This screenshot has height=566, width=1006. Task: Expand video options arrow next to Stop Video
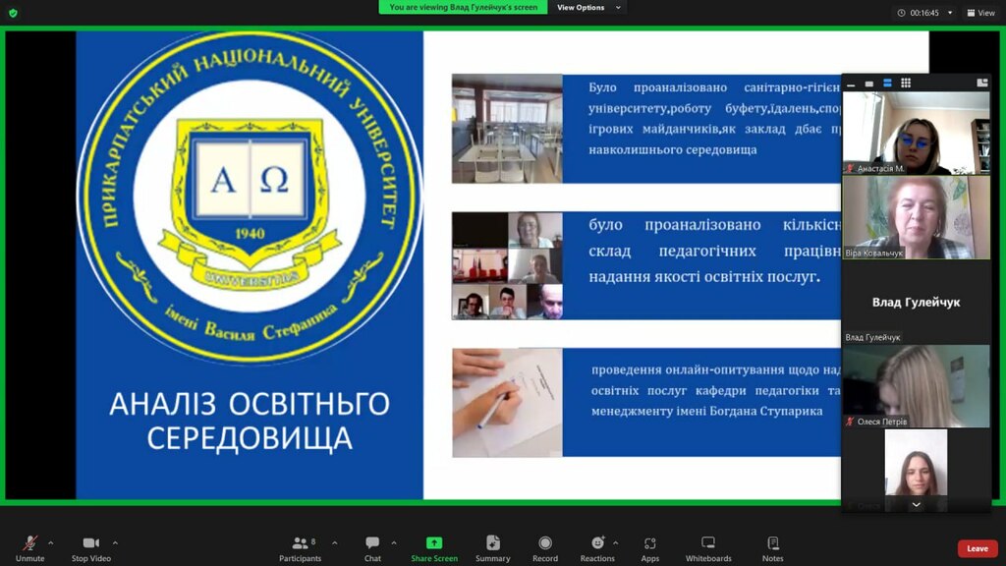[115, 542]
